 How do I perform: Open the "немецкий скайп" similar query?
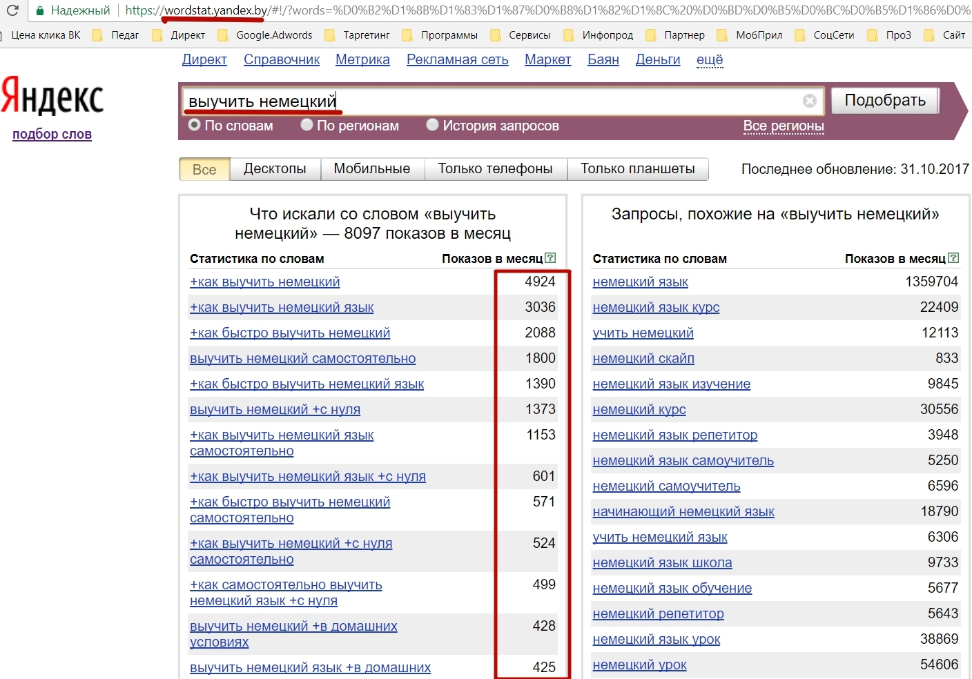643,358
